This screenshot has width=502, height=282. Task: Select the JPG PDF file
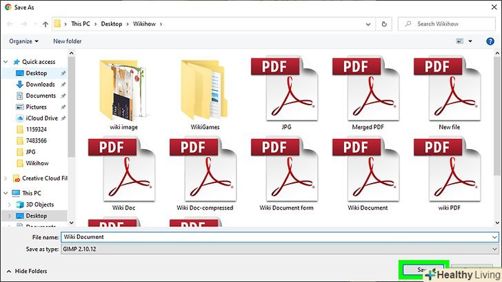tap(286, 94)
